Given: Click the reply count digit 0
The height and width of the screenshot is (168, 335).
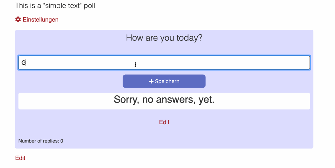Looking at the screenshot, I should point(62,141).
